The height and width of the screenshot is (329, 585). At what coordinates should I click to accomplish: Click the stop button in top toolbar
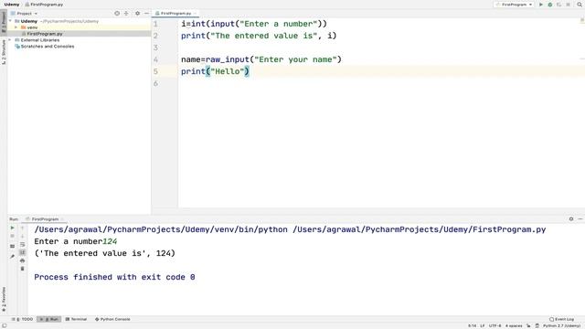[568, 5]
